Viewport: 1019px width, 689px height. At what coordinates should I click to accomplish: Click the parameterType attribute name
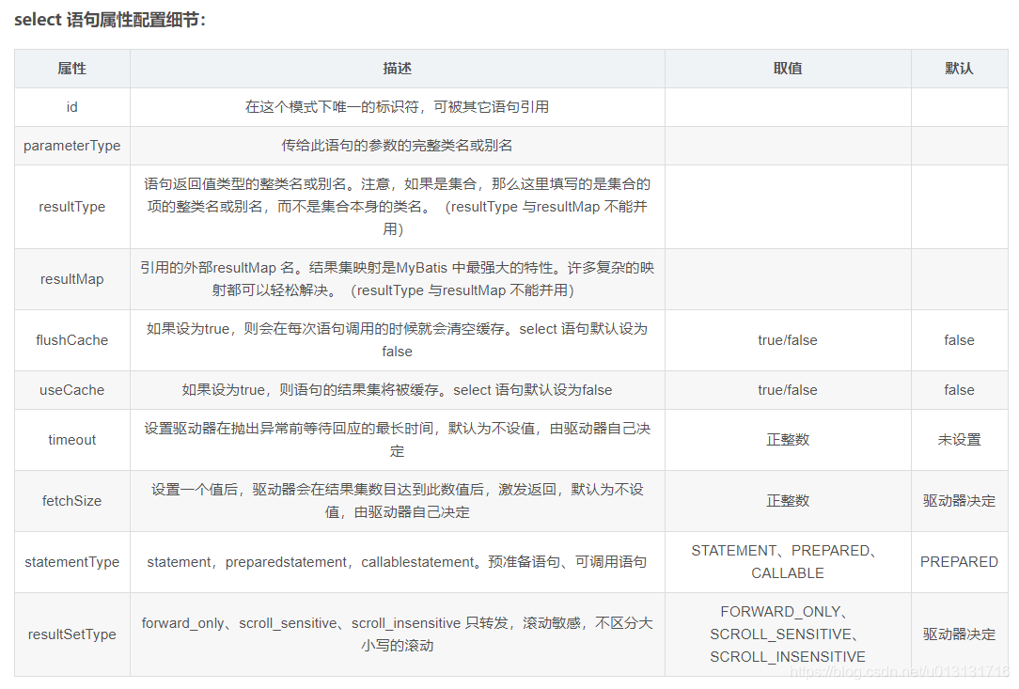click(x=71, y=146)
